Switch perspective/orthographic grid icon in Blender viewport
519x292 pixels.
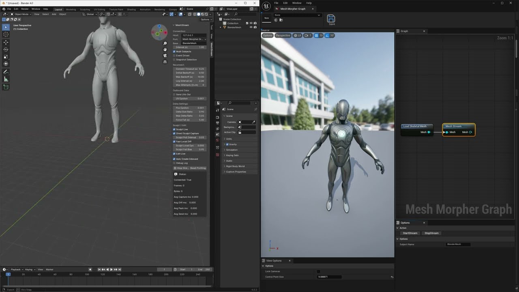(x=165, y=62)
